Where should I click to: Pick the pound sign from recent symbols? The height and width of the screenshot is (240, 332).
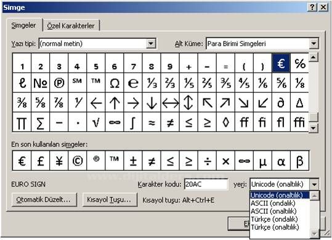[41, 161]
